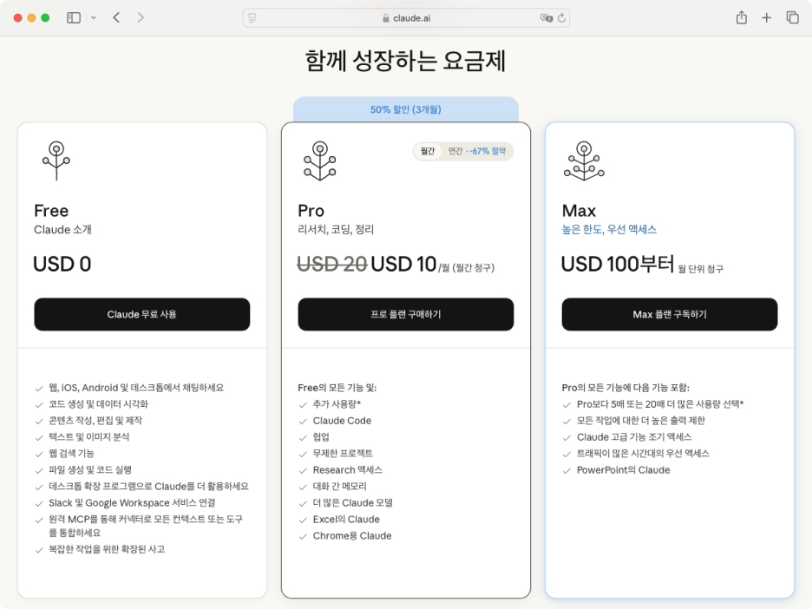Click the 추가 사용량* feature
Screen dimensions: 812x609
click(x=337, y=404)
